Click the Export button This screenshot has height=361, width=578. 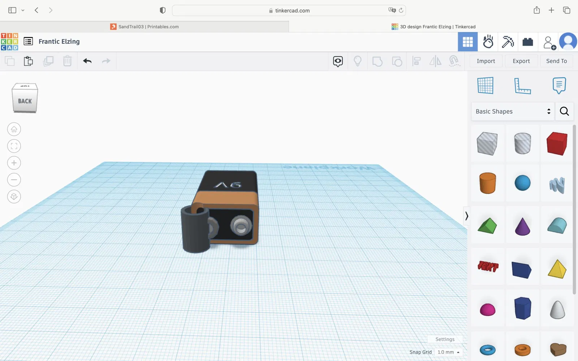pyautogui.click(x=521, y=61)
